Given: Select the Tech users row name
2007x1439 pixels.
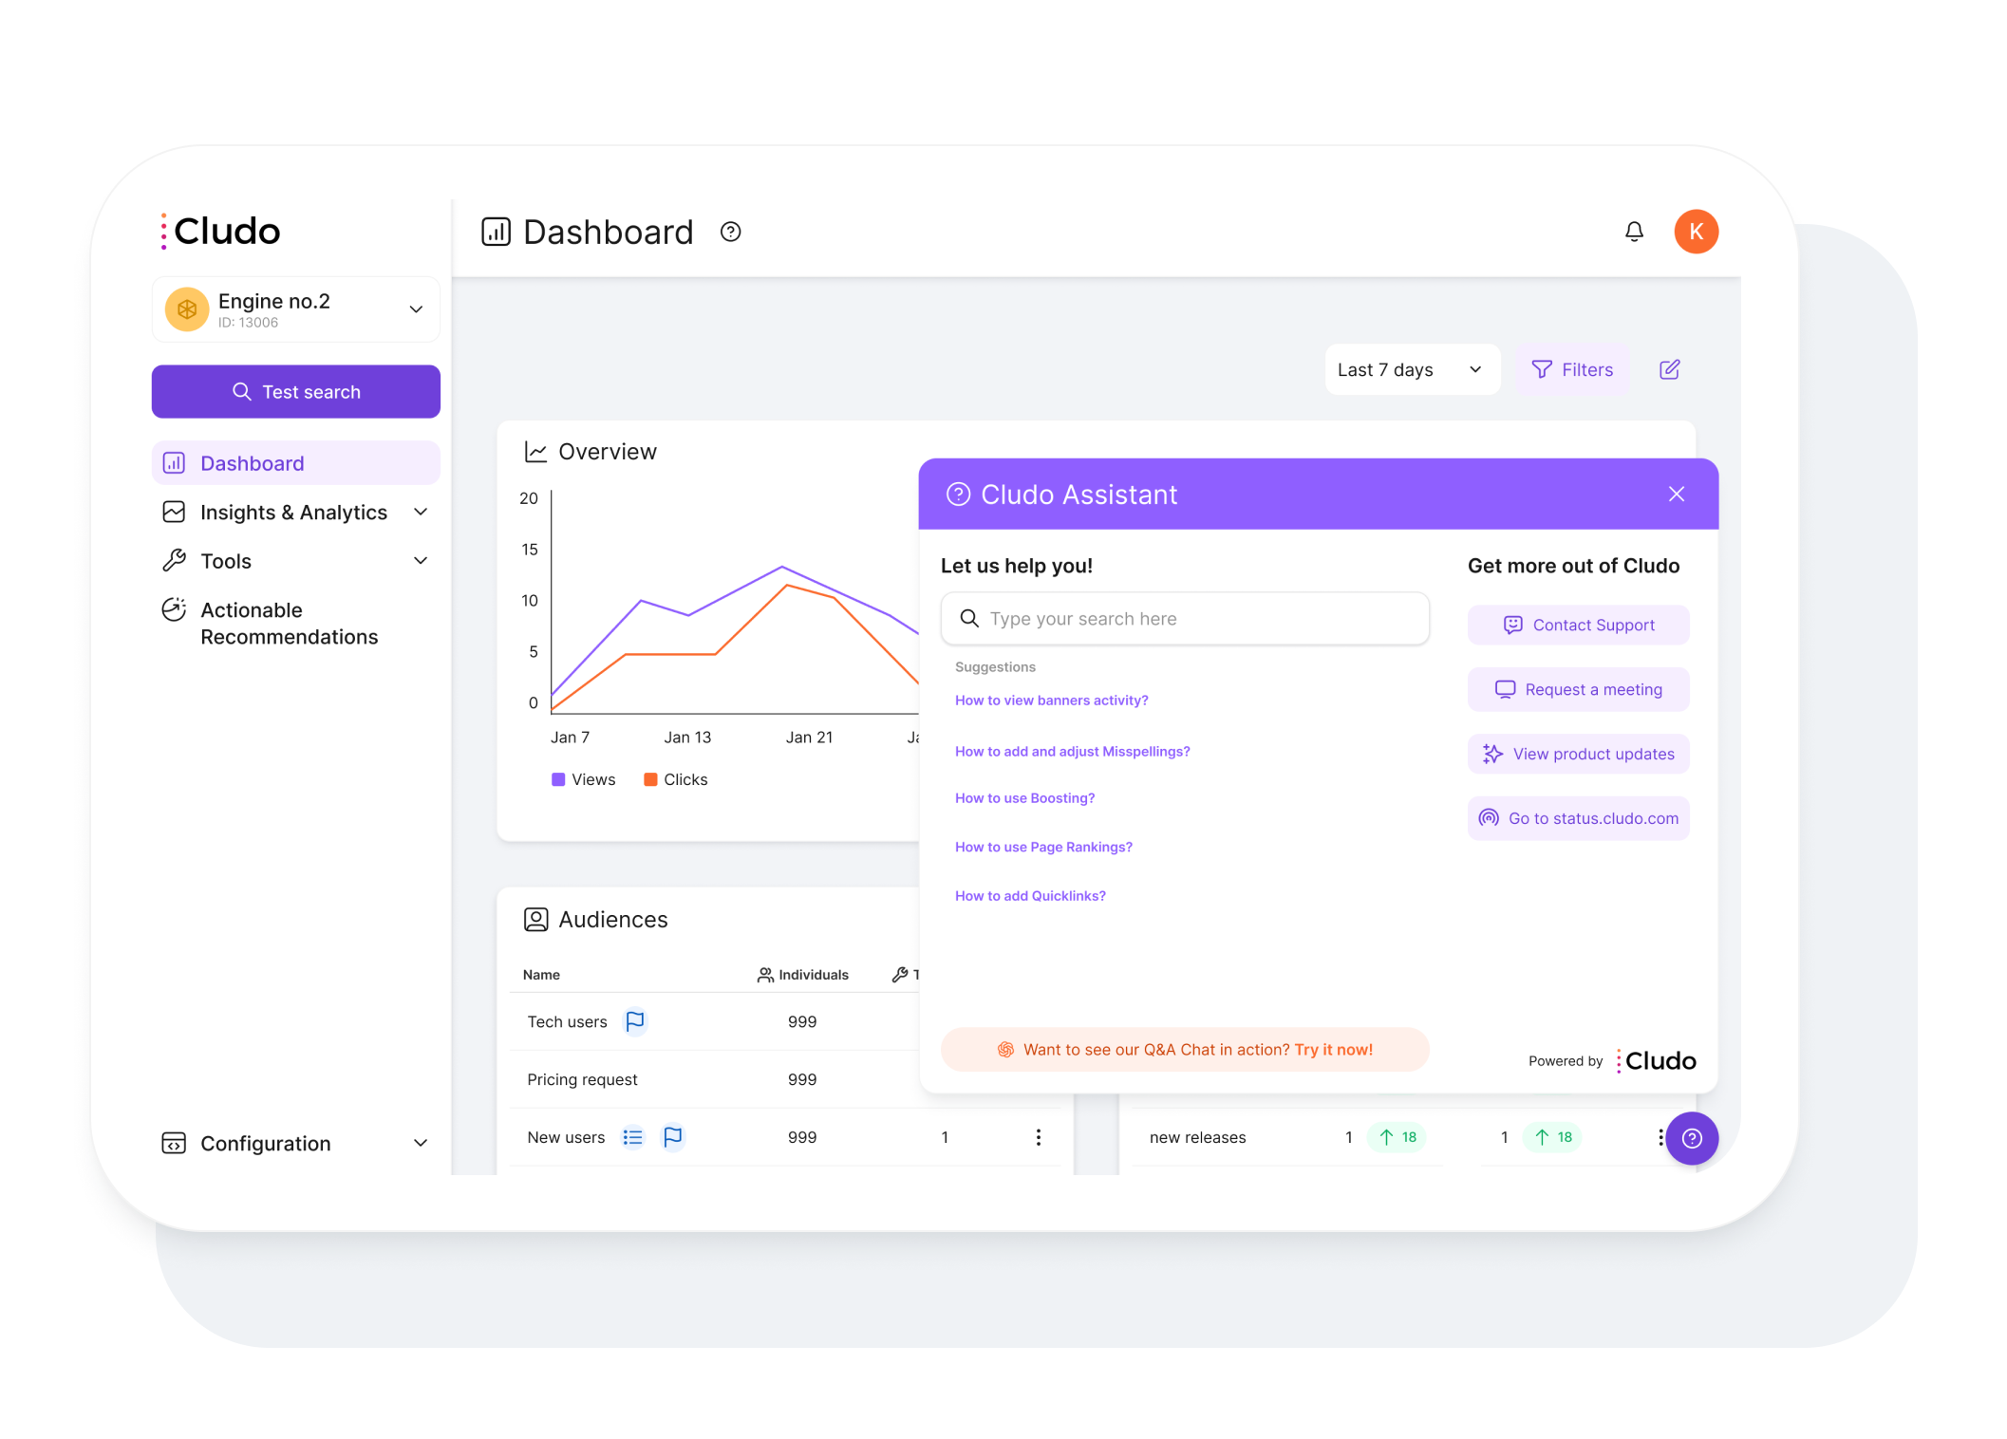Looking at the screenshot, I should pos(567,1022).
